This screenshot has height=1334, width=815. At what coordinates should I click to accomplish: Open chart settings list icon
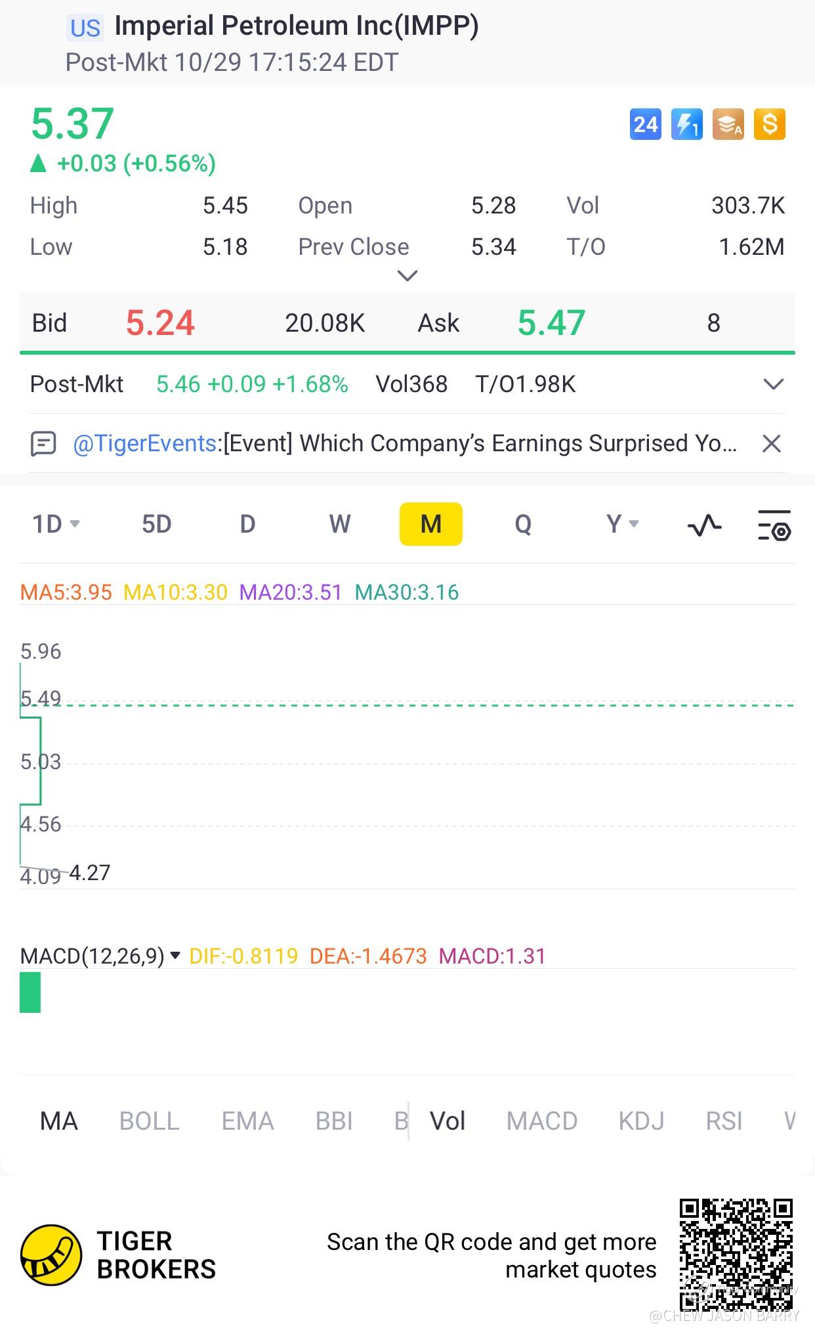point(774,525)
